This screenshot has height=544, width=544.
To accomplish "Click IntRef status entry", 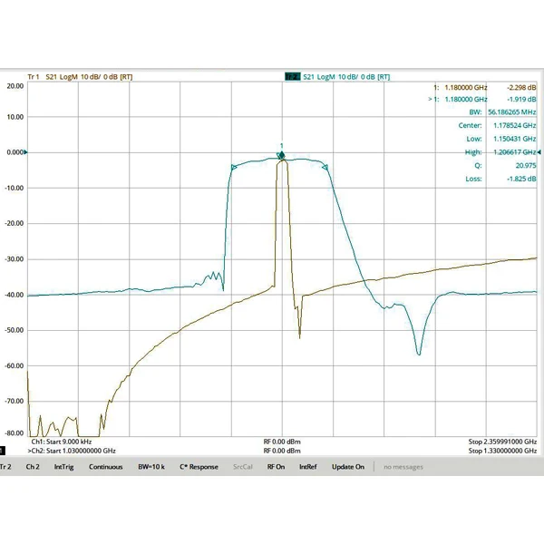I will pos(308,467).
